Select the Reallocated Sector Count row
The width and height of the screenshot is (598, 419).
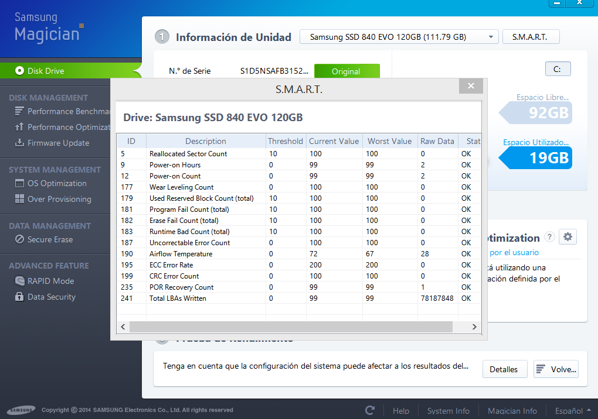pos(298,154)
